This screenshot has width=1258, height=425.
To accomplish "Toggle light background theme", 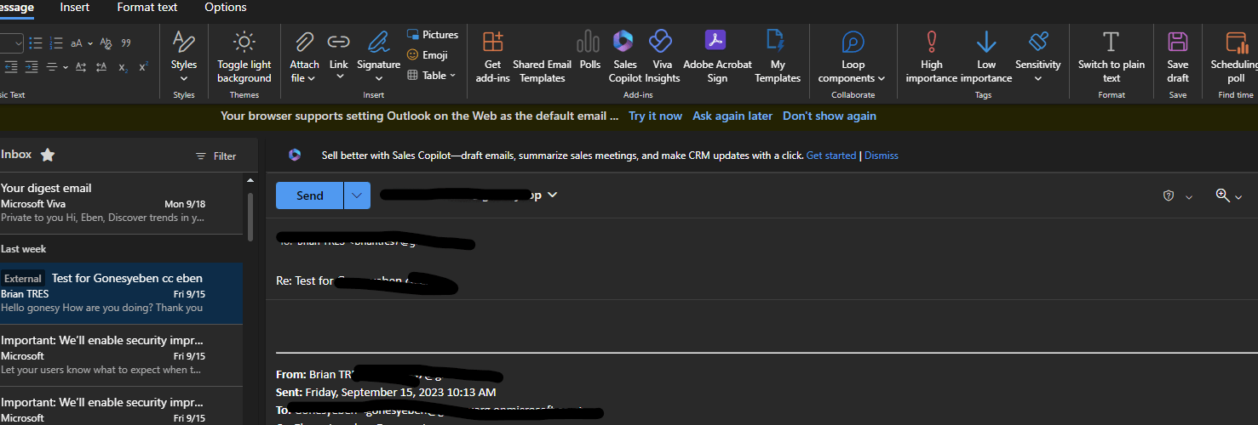I will [x=244, y=56].
